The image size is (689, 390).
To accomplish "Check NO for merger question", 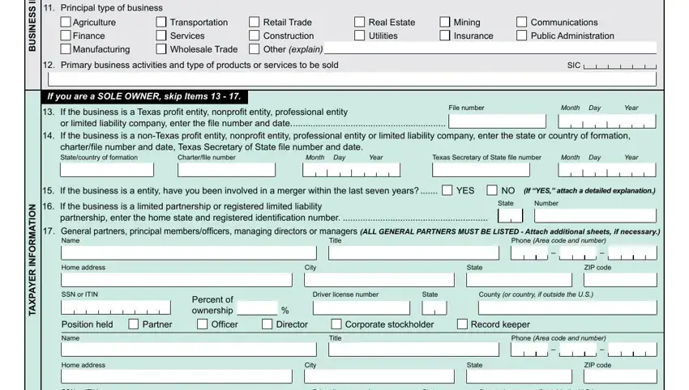I will point(492,190).
